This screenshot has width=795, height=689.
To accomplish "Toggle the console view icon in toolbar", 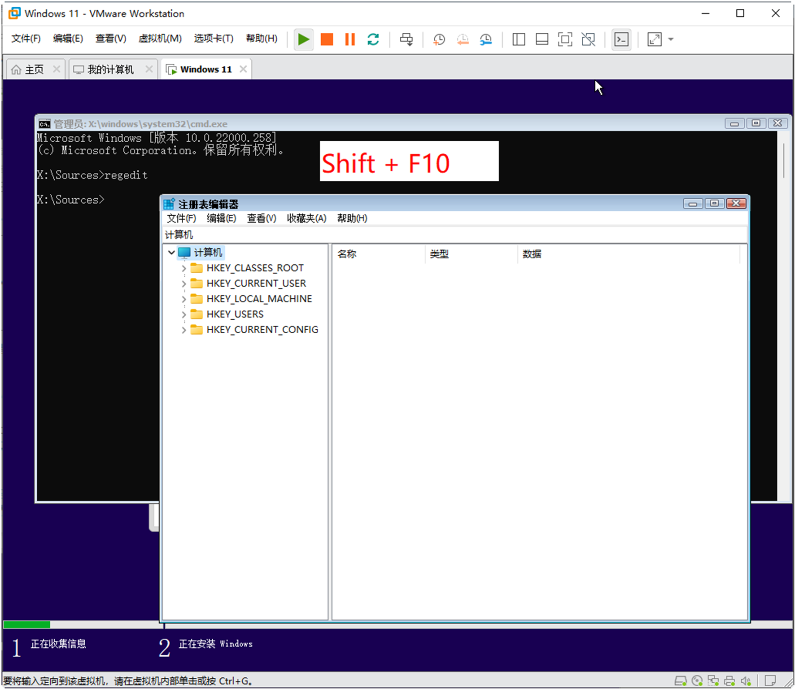I will tap(621, 39).
